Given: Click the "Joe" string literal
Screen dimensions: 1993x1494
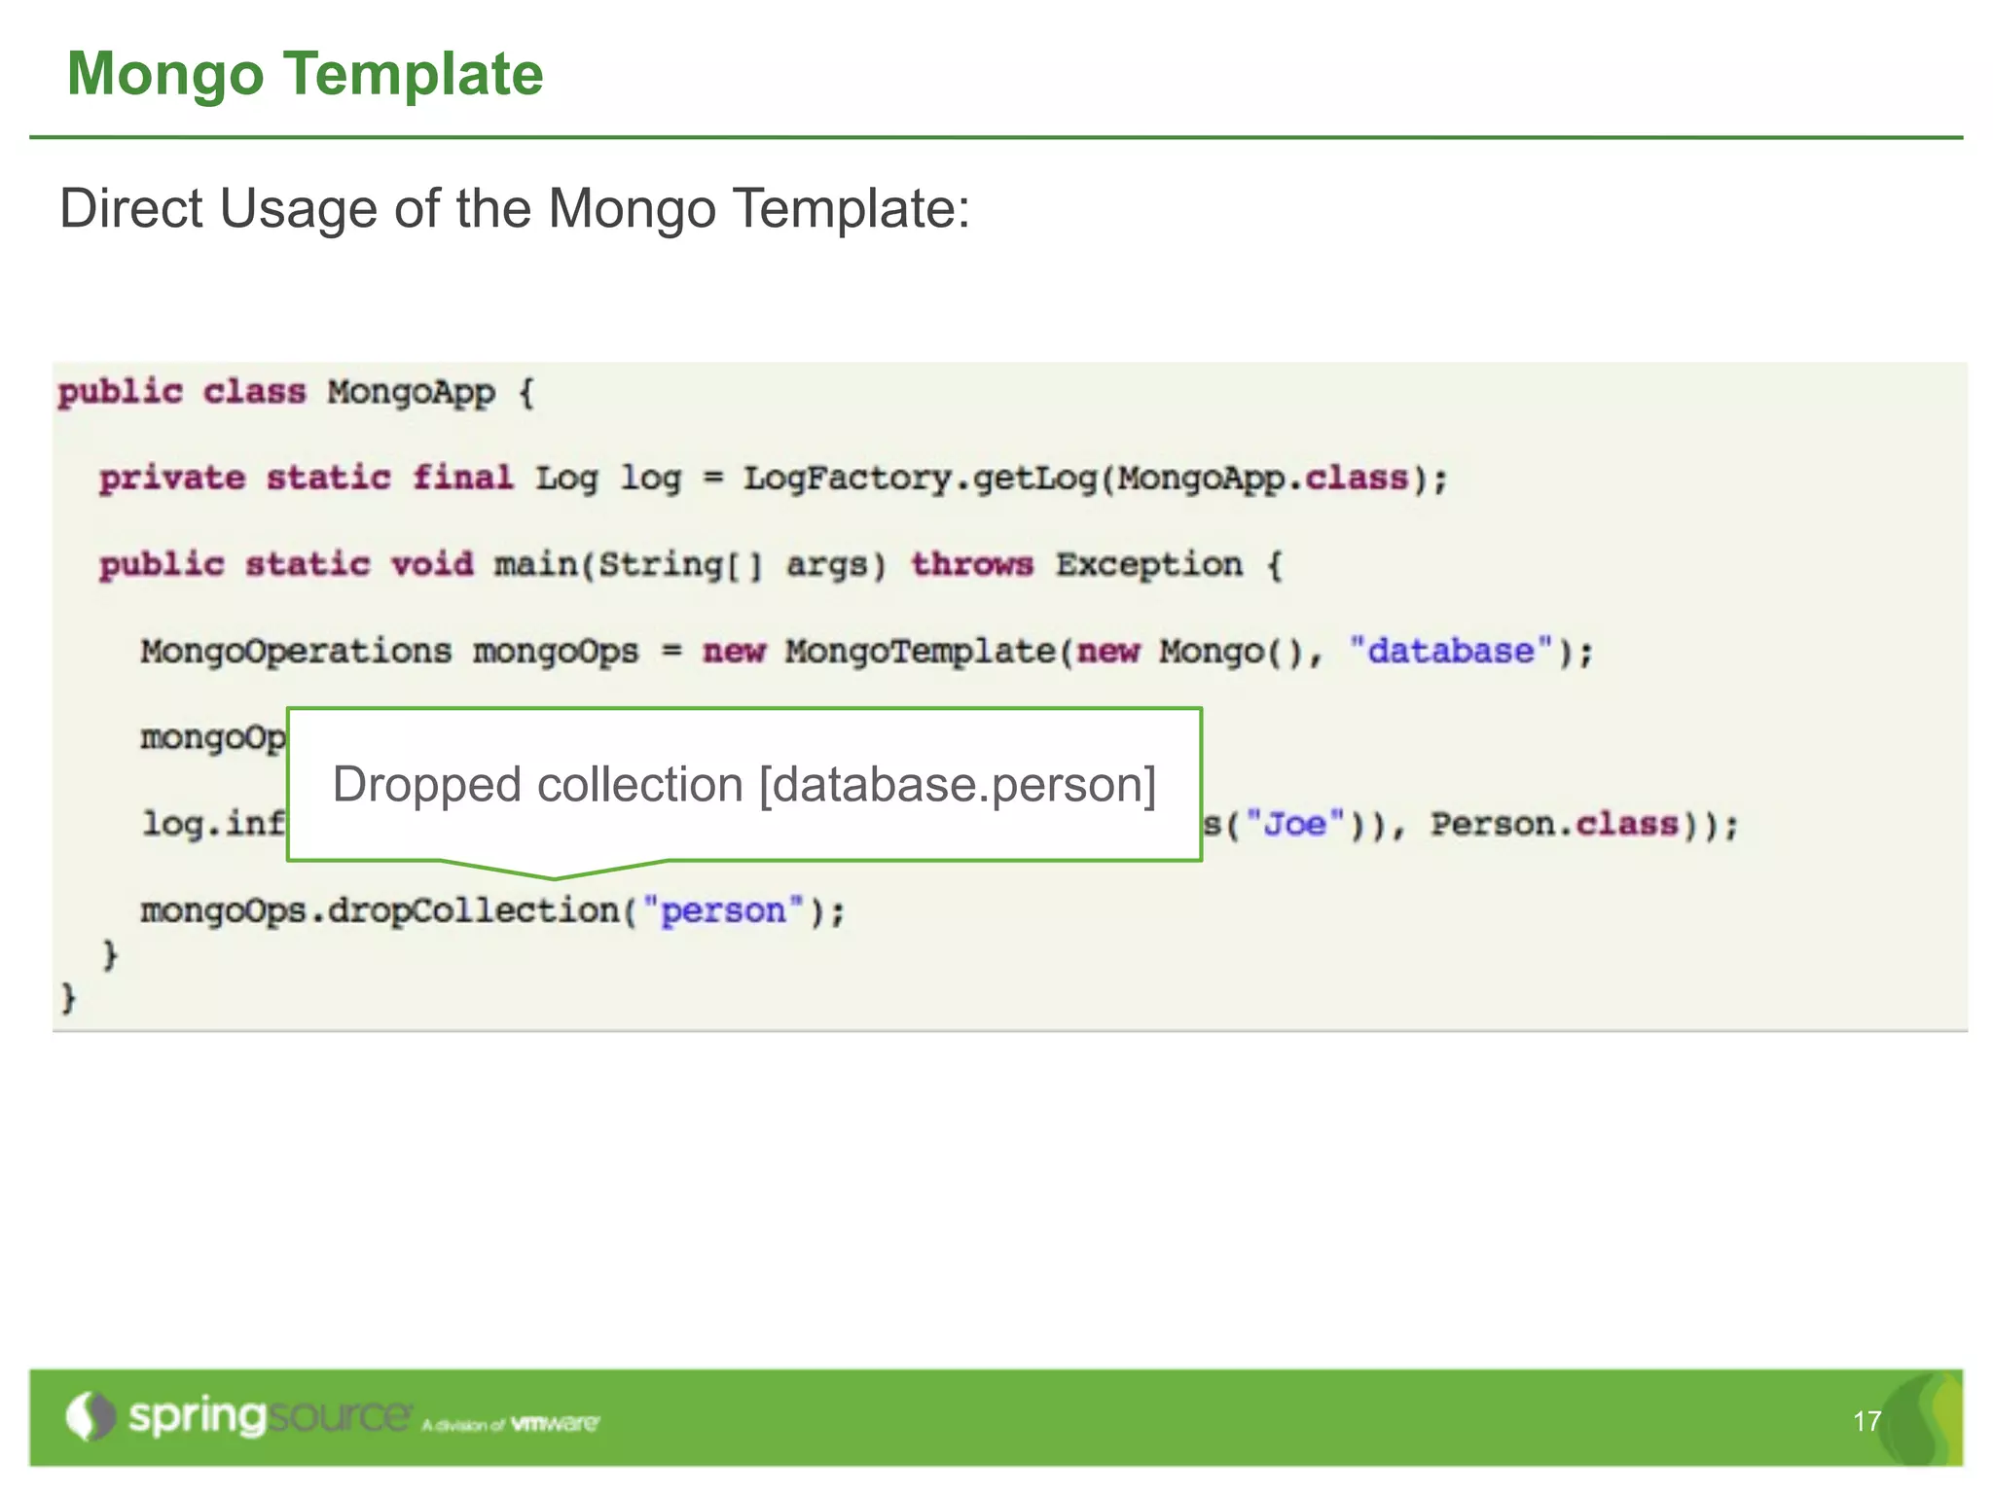Looking at the screenshot, I should point(1294,824).
